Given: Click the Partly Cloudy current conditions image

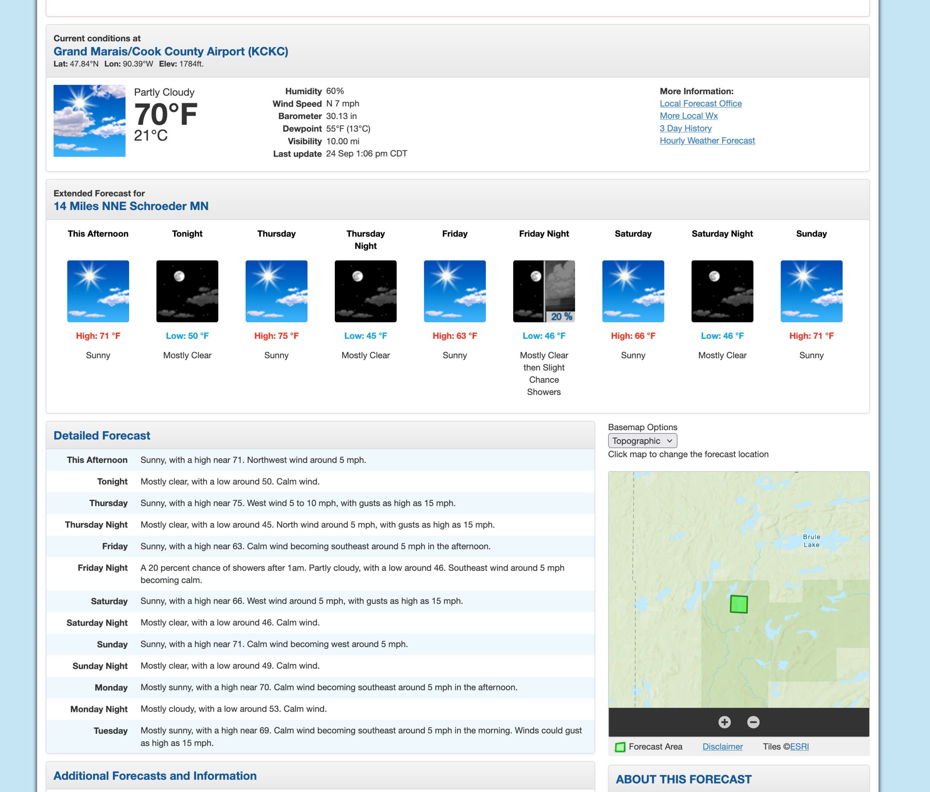Looking at the screenshot, I should (x=89, y=121).
